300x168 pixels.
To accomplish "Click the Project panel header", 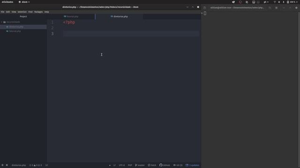I will tap(23, 17).
